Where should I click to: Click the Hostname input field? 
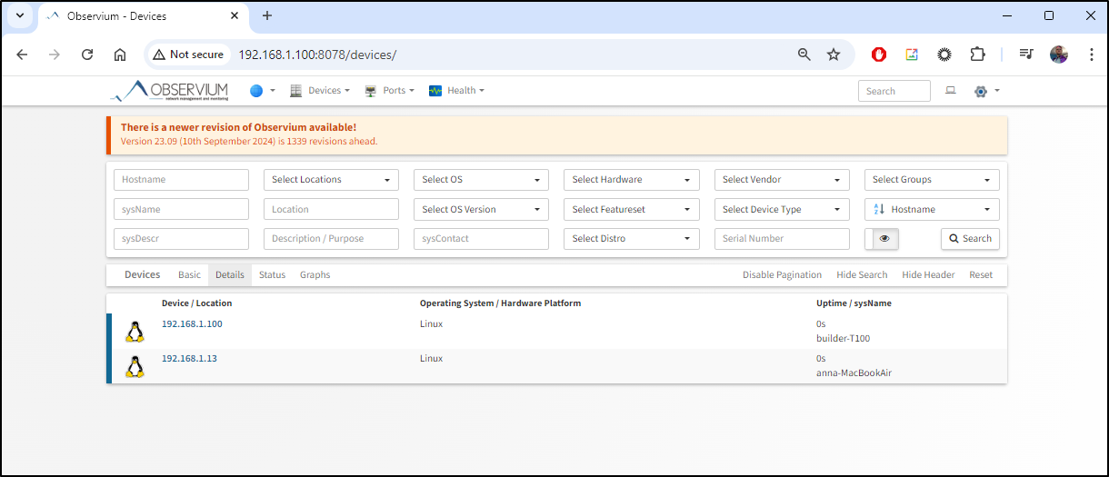(x=181, y=180)
